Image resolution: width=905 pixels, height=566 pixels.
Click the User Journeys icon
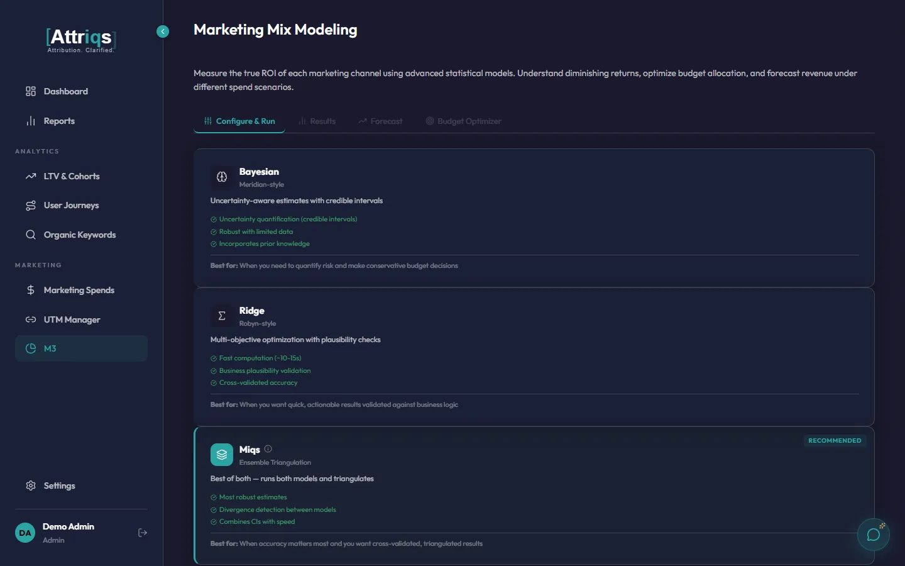pyautogui.click(x=30, y=205)
